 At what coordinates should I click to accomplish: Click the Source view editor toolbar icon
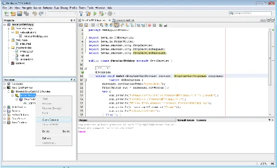click(81, 25)
